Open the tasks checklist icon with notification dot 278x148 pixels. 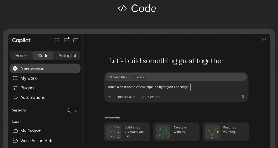(66, 40)
